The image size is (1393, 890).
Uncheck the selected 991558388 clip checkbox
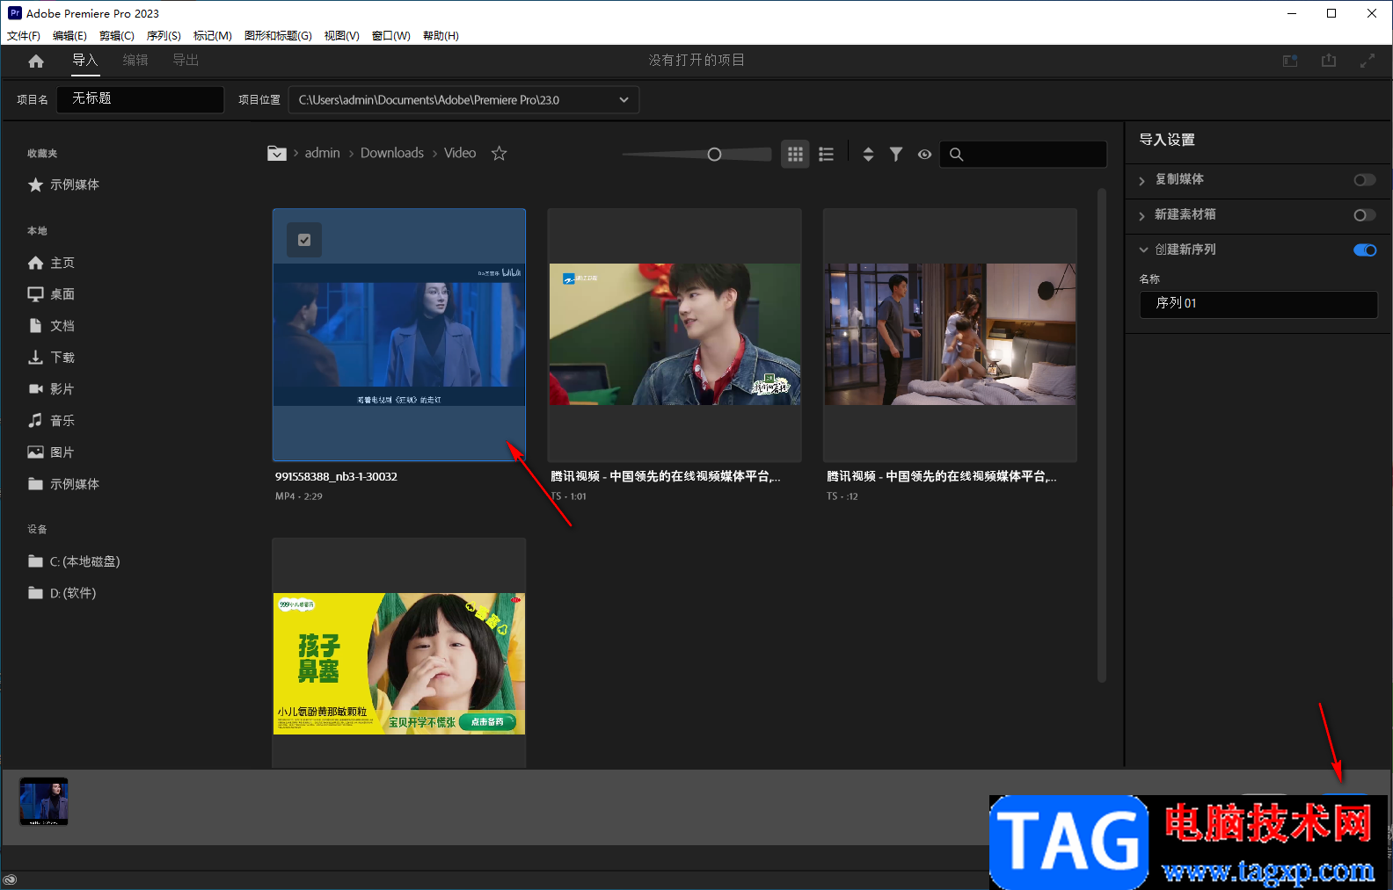[304, 240]
